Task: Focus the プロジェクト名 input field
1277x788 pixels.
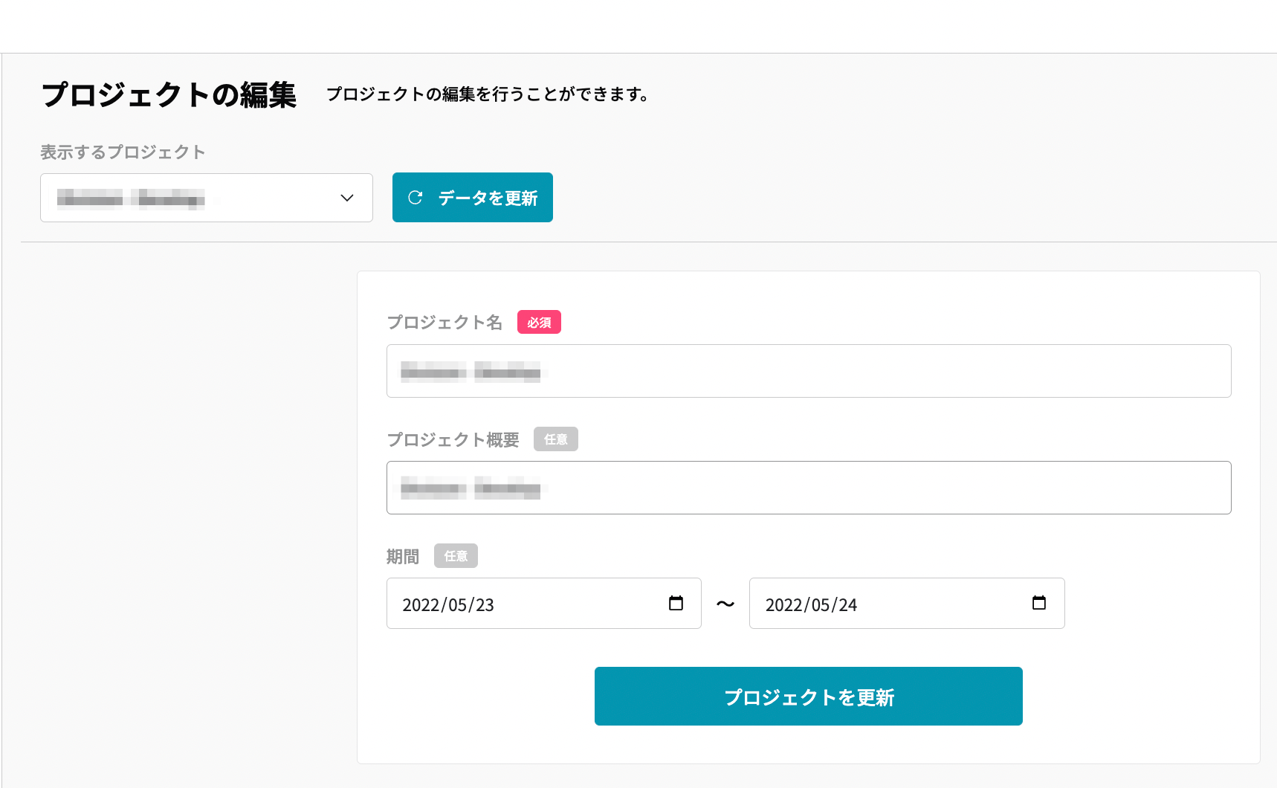Action: [809, 371]
